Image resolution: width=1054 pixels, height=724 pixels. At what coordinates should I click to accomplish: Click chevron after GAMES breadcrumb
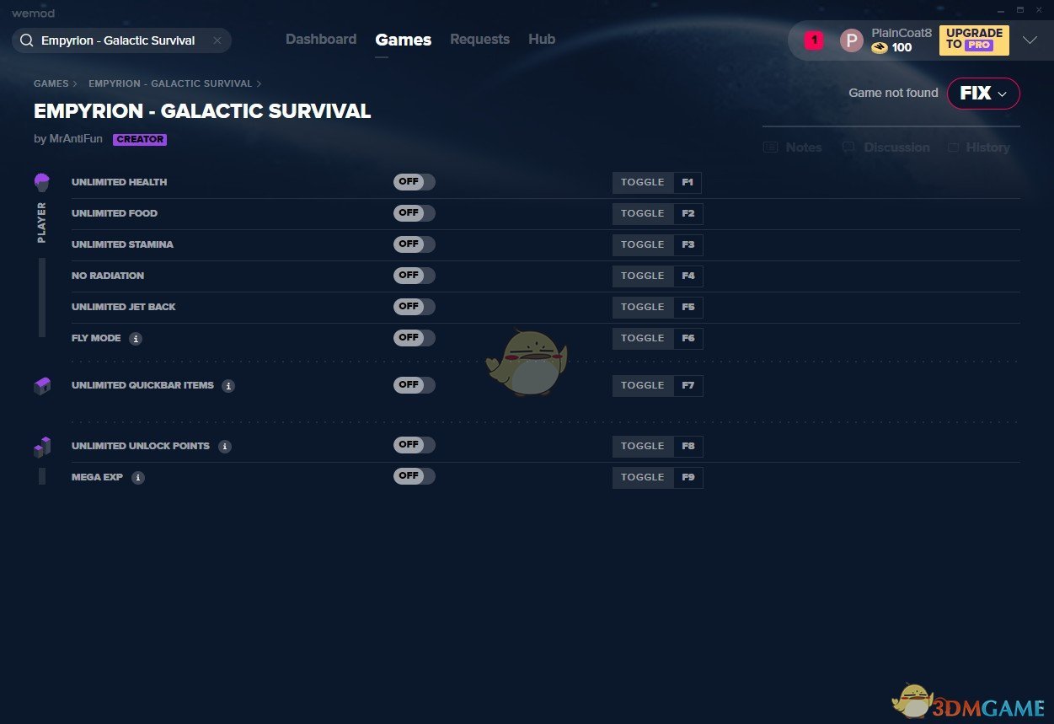pos(75,84)
